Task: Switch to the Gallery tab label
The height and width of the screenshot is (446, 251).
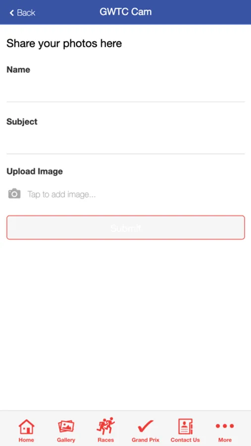Action: (66, 440)
